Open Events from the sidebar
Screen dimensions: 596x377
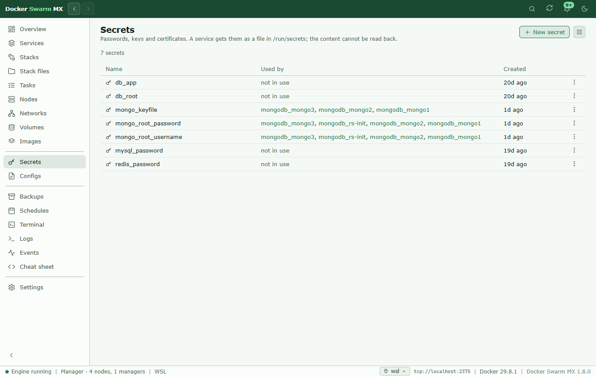point(45,253)
